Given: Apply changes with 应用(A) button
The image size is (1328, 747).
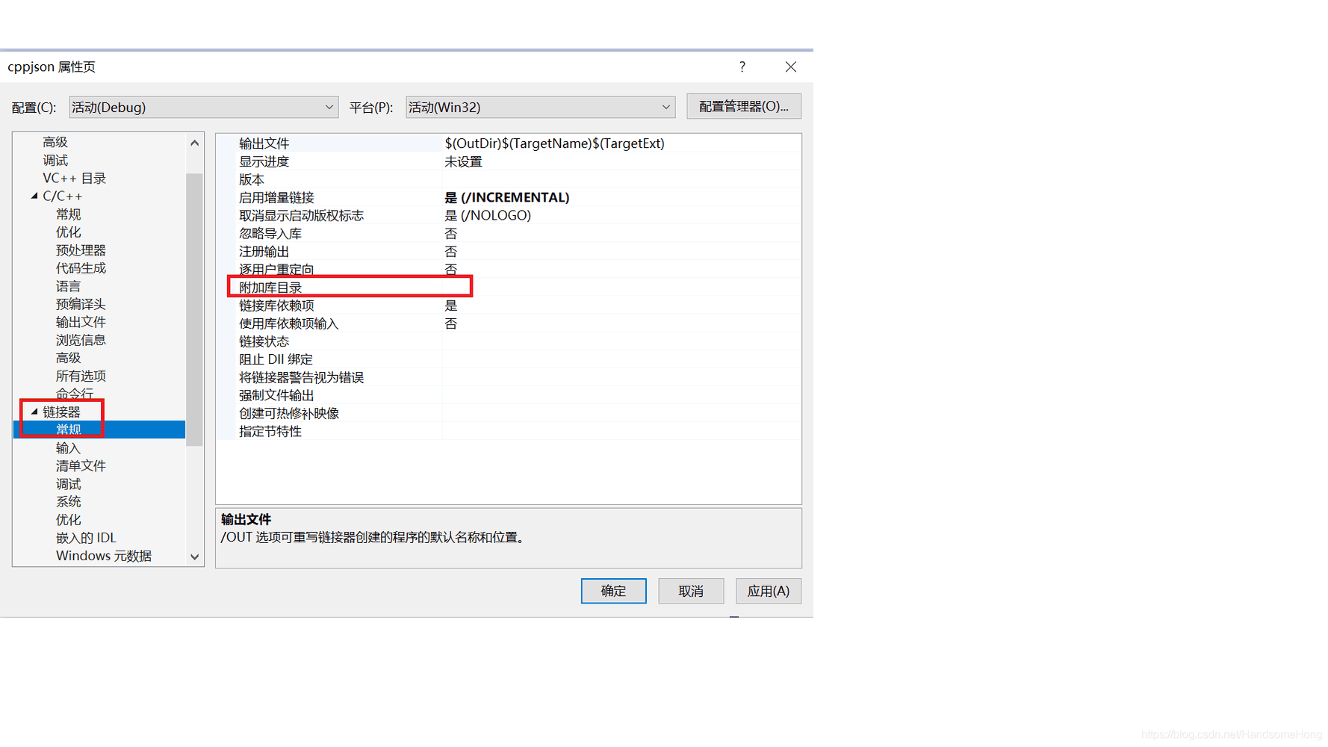Looking at the screenshot, I should [768, 591].
